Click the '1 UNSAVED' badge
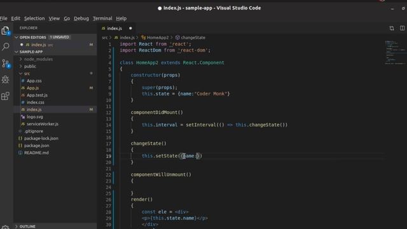The height and width of the screenshot is (229, 407). (59, 38)
